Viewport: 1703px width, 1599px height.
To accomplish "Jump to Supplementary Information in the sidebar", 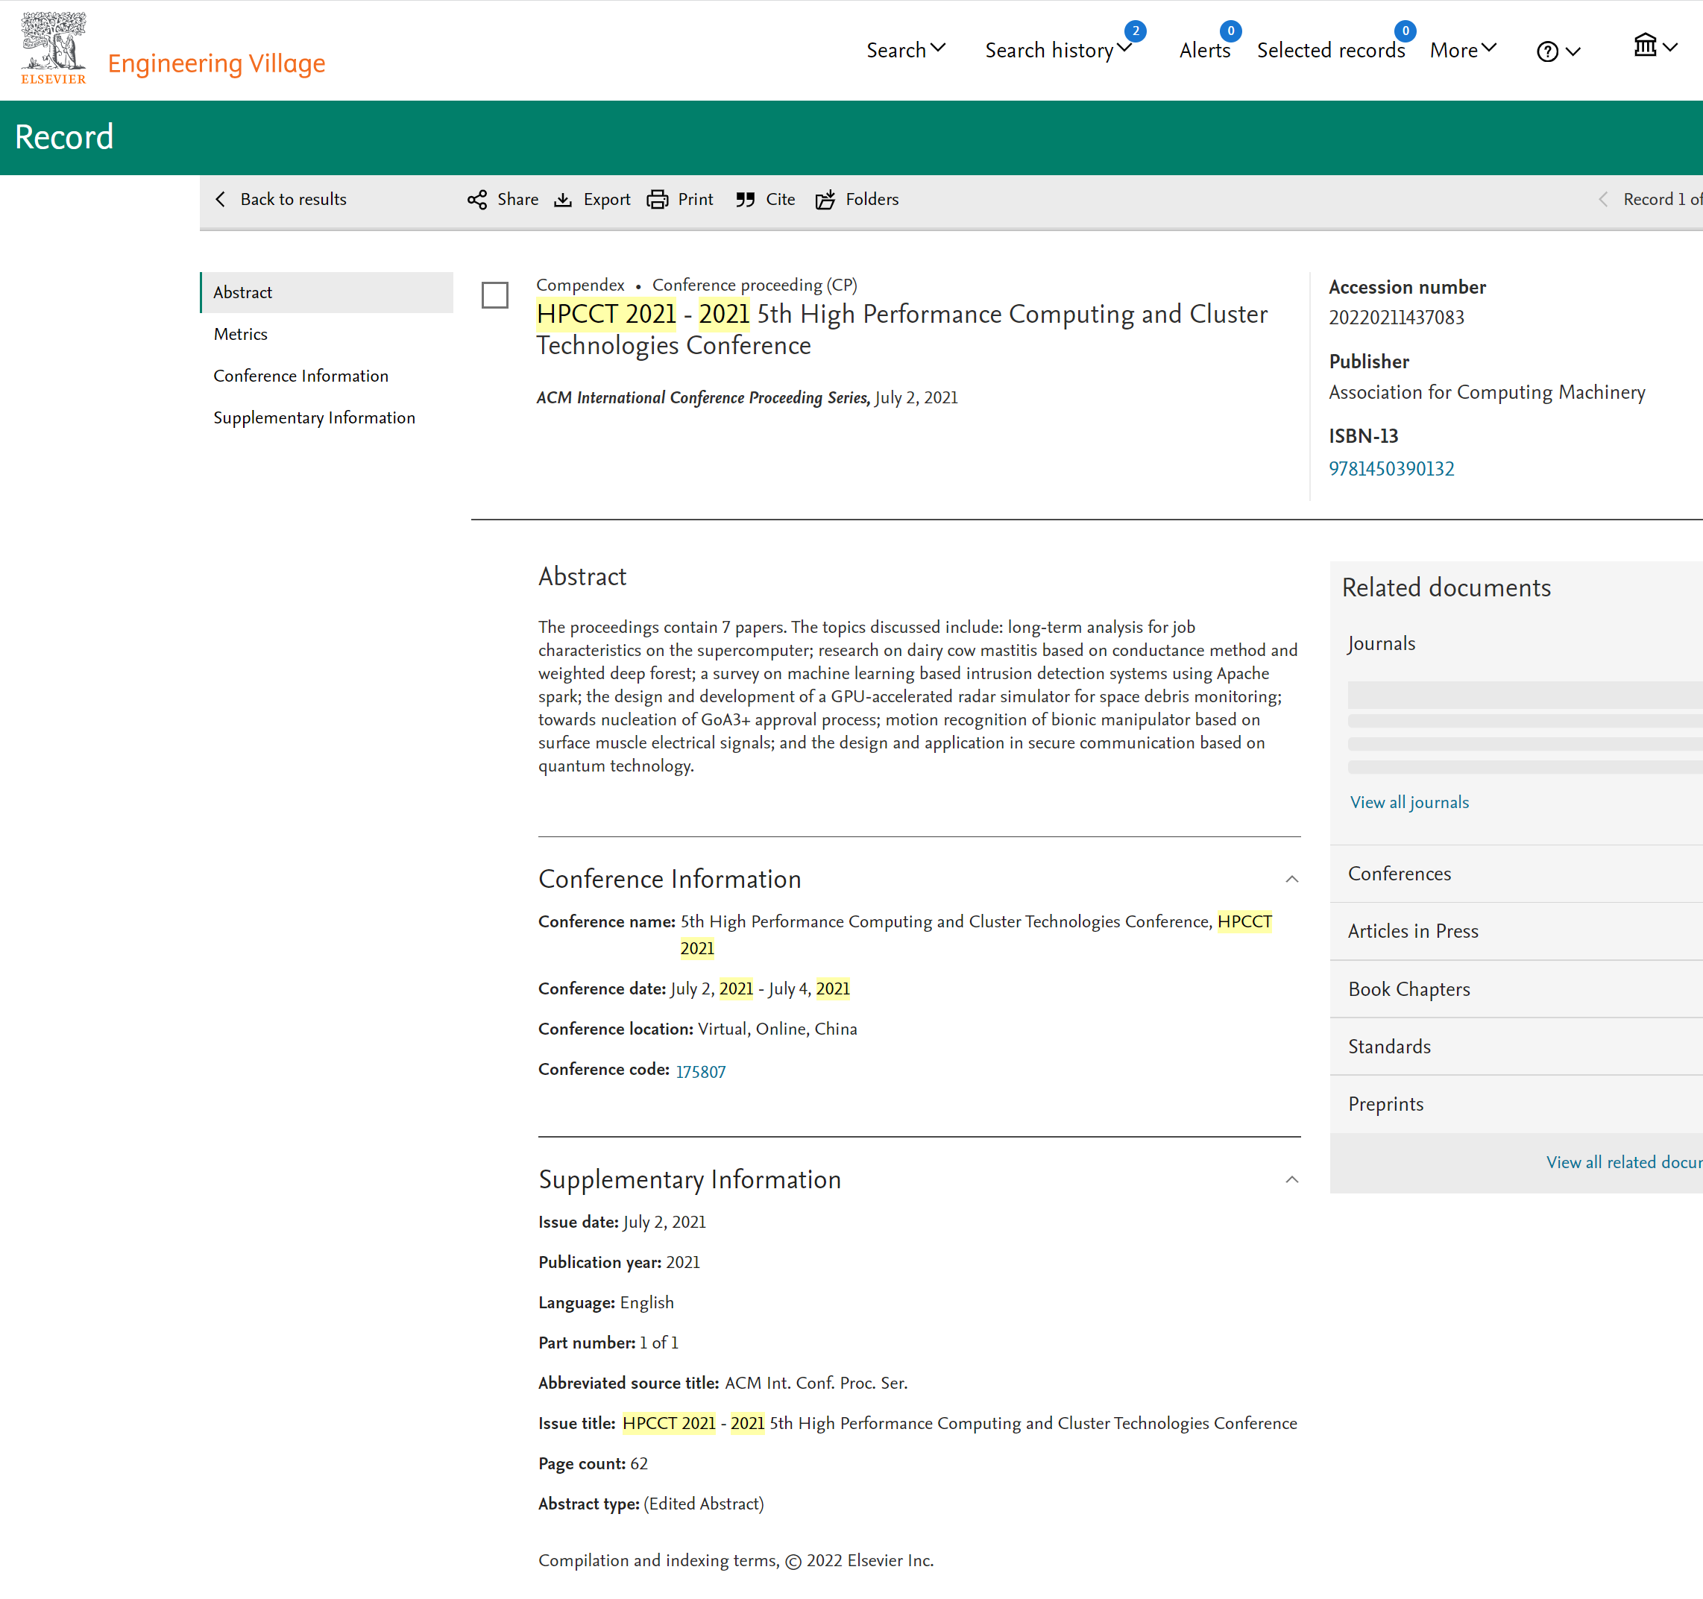I will tap(313, 418).
